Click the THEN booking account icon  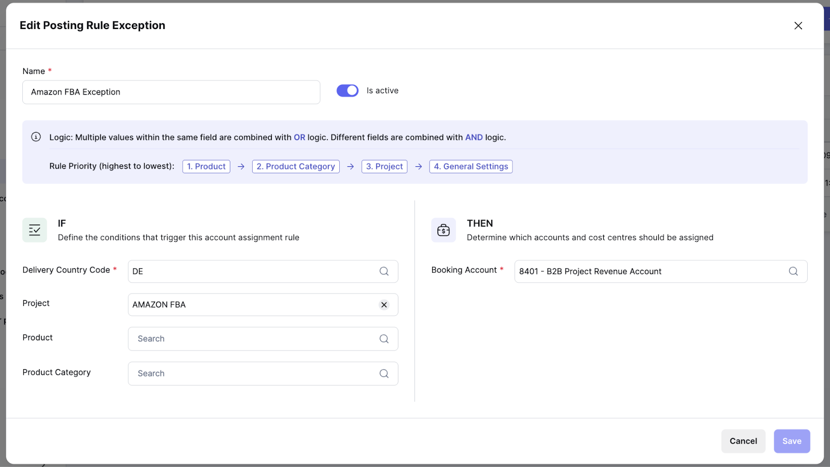tap(443, 230)
